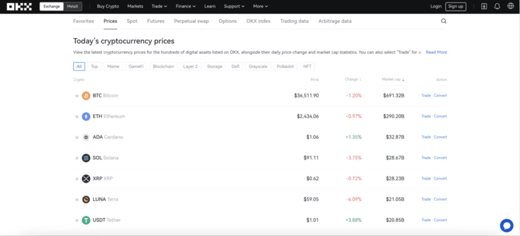Viewport: 520px width, 236px height.
Task: Select the NFT category filter
Action: pos(307,67)
